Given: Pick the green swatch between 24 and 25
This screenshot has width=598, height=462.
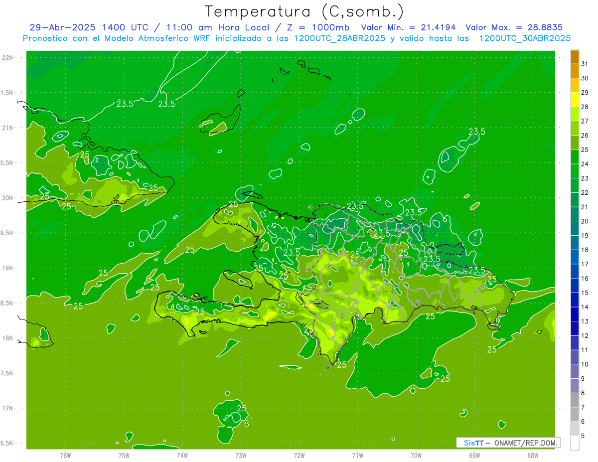Looking at the screenshot, I should [575, 157].
